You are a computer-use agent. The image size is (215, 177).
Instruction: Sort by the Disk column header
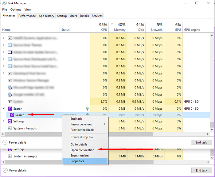136,27
